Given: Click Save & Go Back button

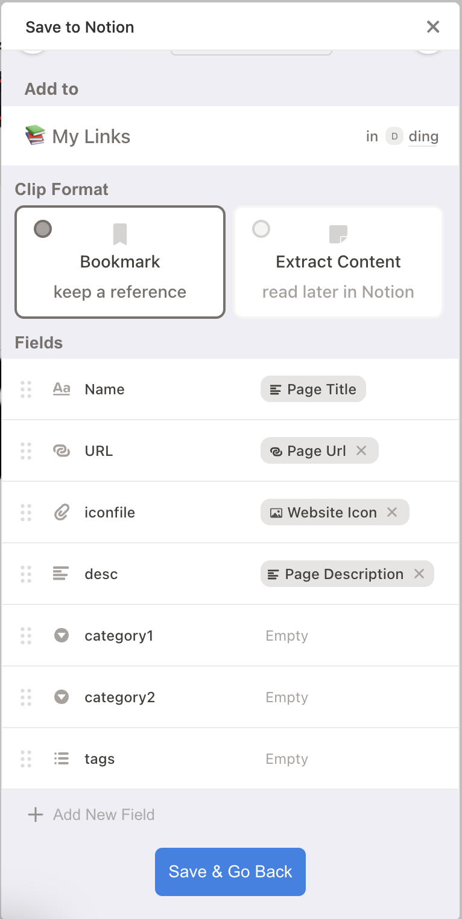Looking at the screenshot, I should point(230,872).
